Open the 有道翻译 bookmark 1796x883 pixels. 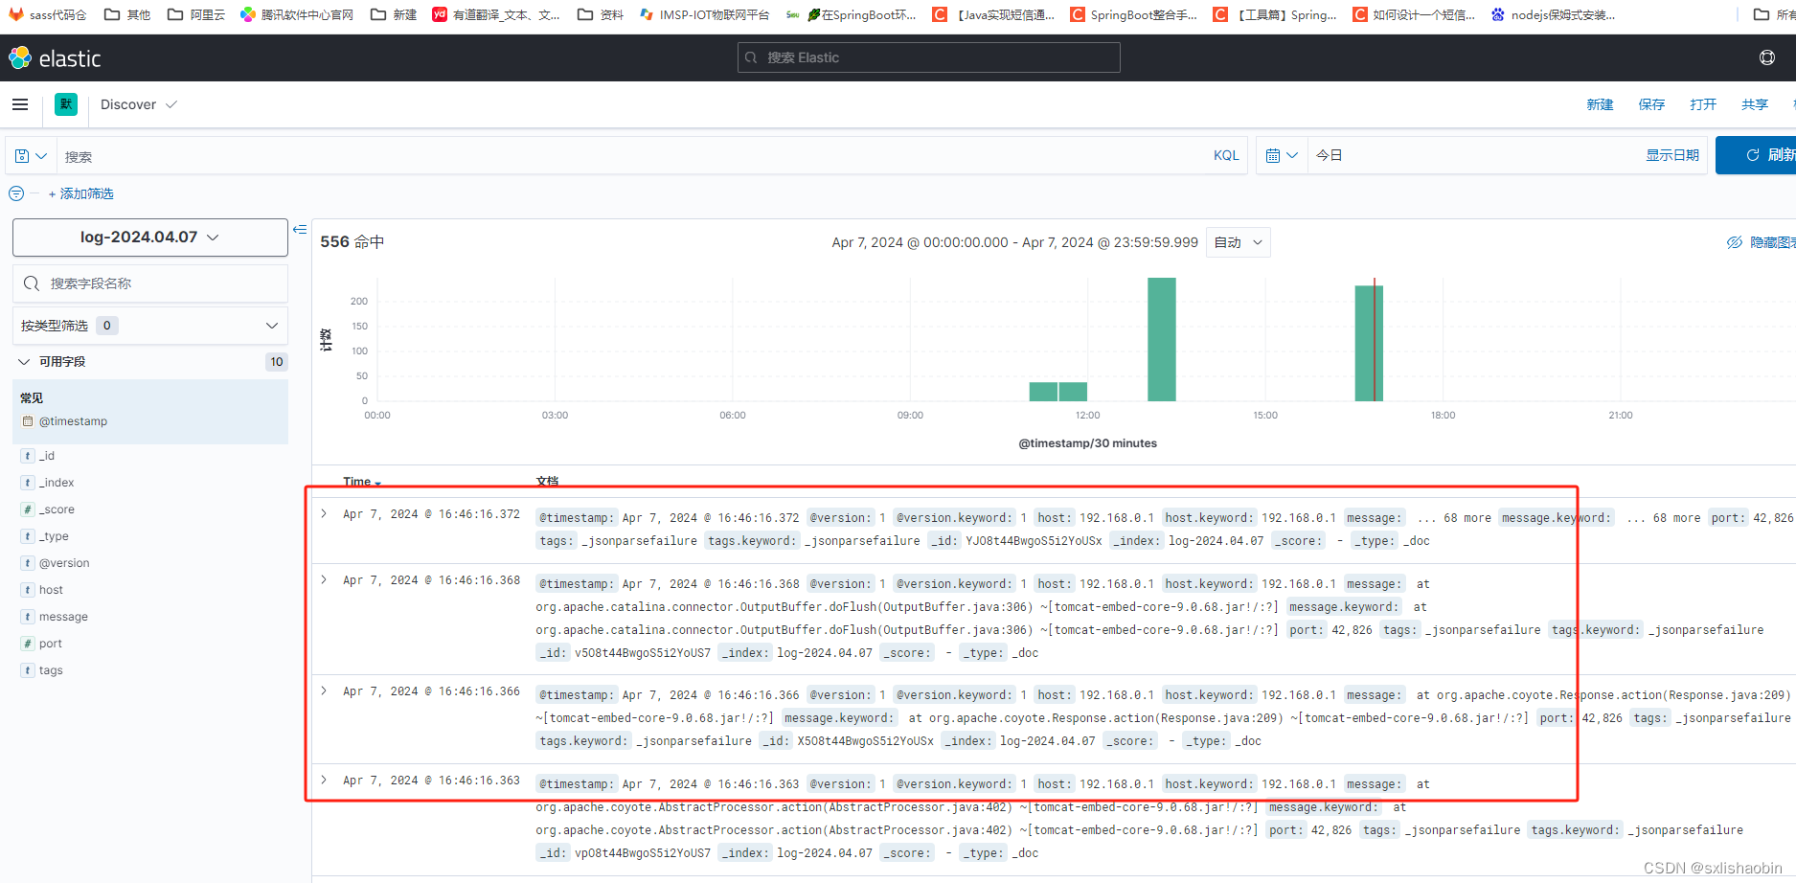496,14
